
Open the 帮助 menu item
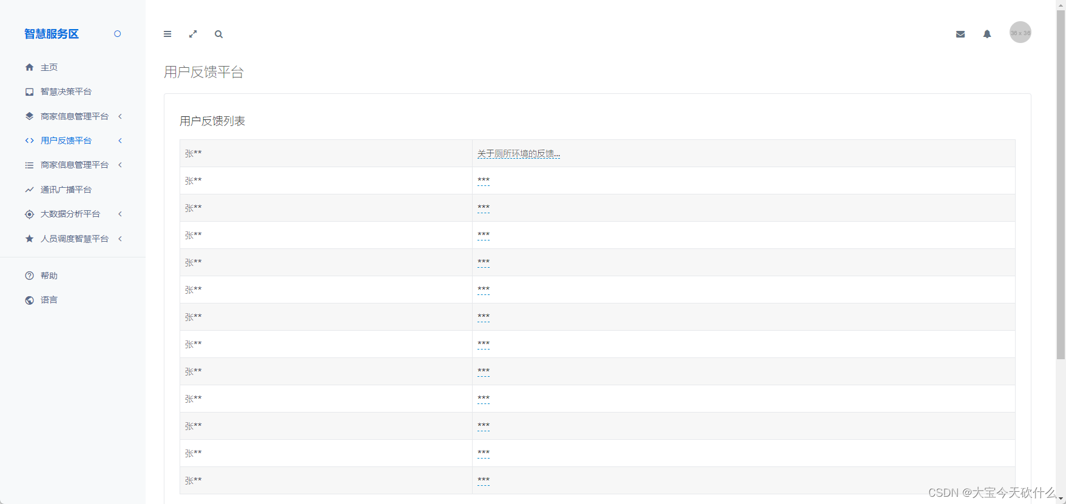coord(49,276)
